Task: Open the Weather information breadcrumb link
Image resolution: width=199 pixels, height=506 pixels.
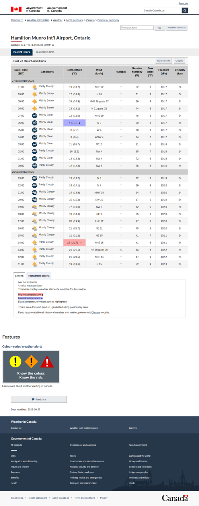Action: (38, 20)
